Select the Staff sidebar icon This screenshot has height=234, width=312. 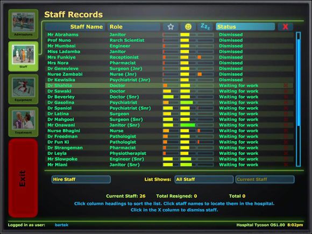coord(23,56)
